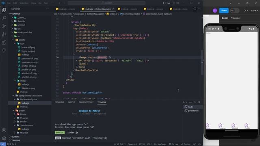Open the Run and Debug view

tap(4, 34)
